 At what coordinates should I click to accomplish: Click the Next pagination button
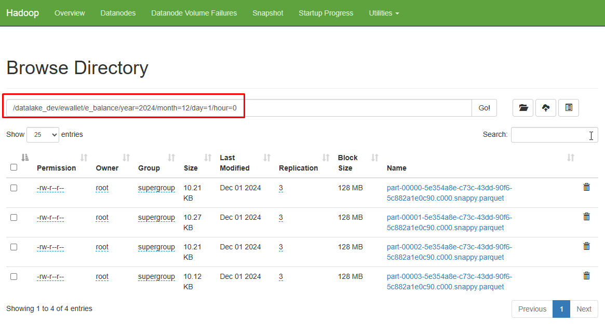click(x=584, y=309)
